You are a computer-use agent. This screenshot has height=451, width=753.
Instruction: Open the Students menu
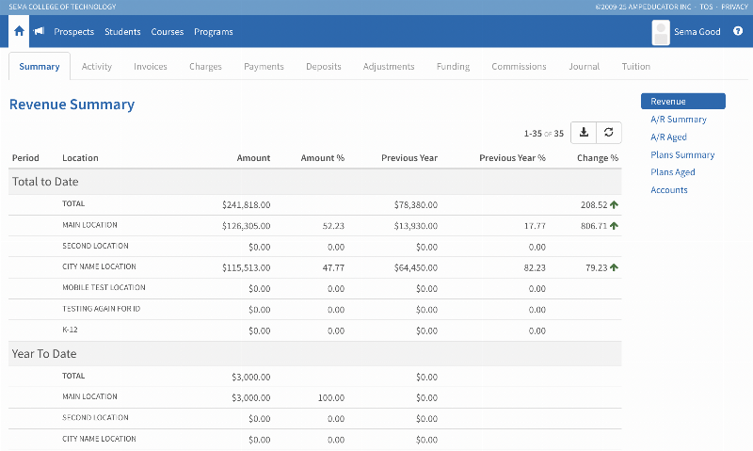122,32
